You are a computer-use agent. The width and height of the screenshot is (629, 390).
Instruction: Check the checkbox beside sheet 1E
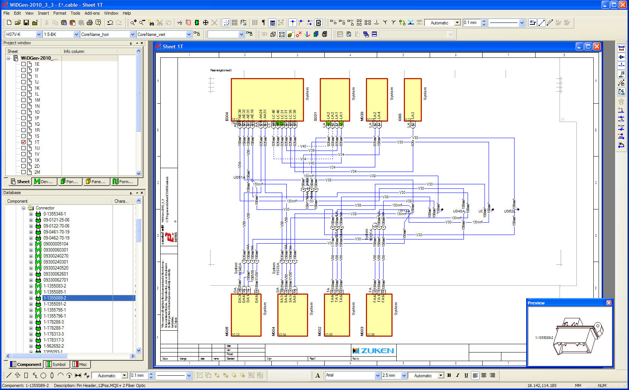(23, 64)
